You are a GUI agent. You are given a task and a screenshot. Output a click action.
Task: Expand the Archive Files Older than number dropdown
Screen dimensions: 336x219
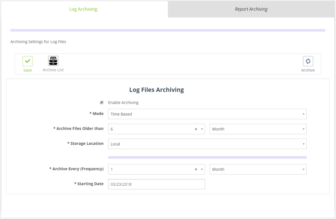(x=202, y=129)
